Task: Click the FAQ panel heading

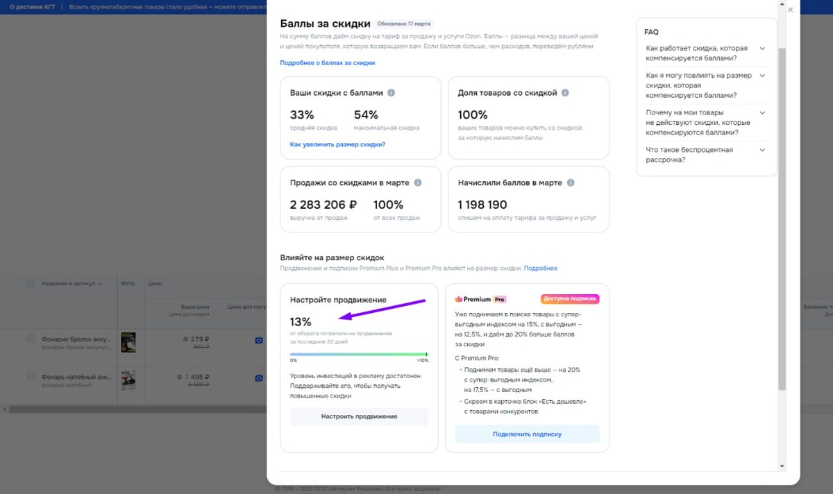Action: click(651, 32)
